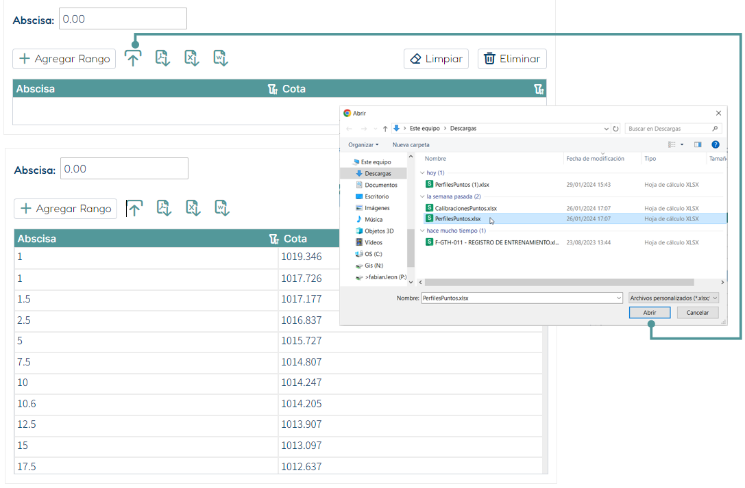This screenshot has width=745, height=488.
Task: Click the Limpiar button
Action: coord(436,59)
